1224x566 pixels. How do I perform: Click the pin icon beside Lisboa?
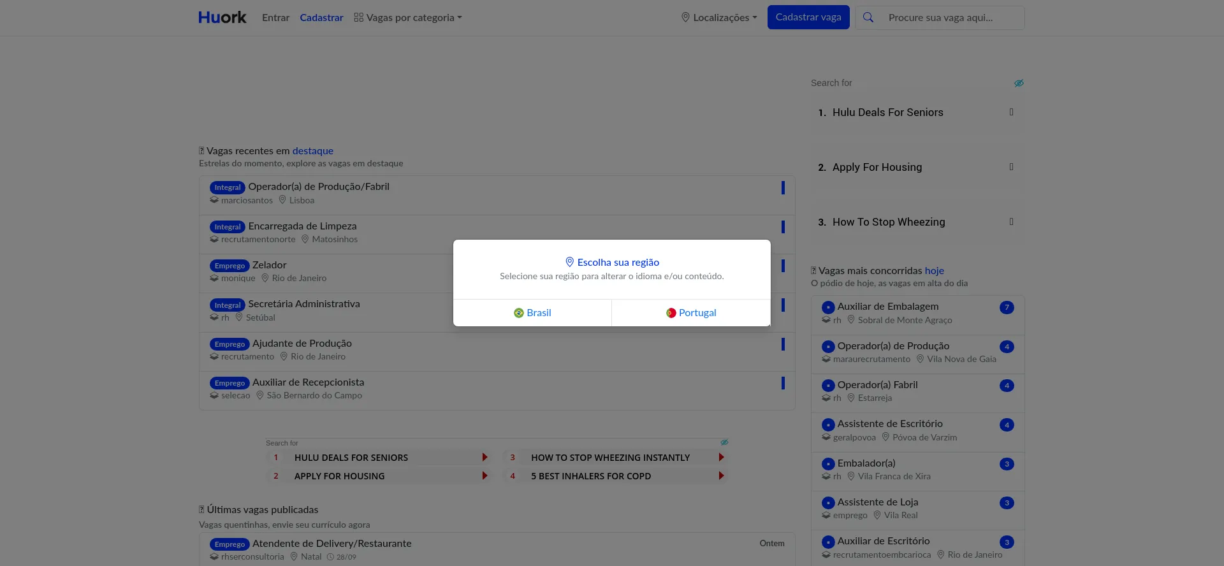(282, 200)
